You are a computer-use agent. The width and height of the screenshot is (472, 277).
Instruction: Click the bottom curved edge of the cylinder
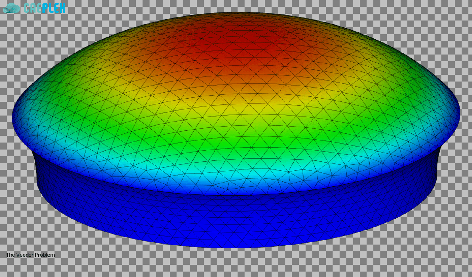tap(236, 248)
